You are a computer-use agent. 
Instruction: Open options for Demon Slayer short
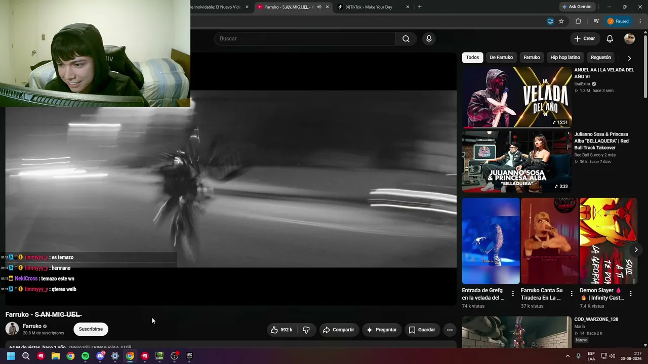[631, 294]
